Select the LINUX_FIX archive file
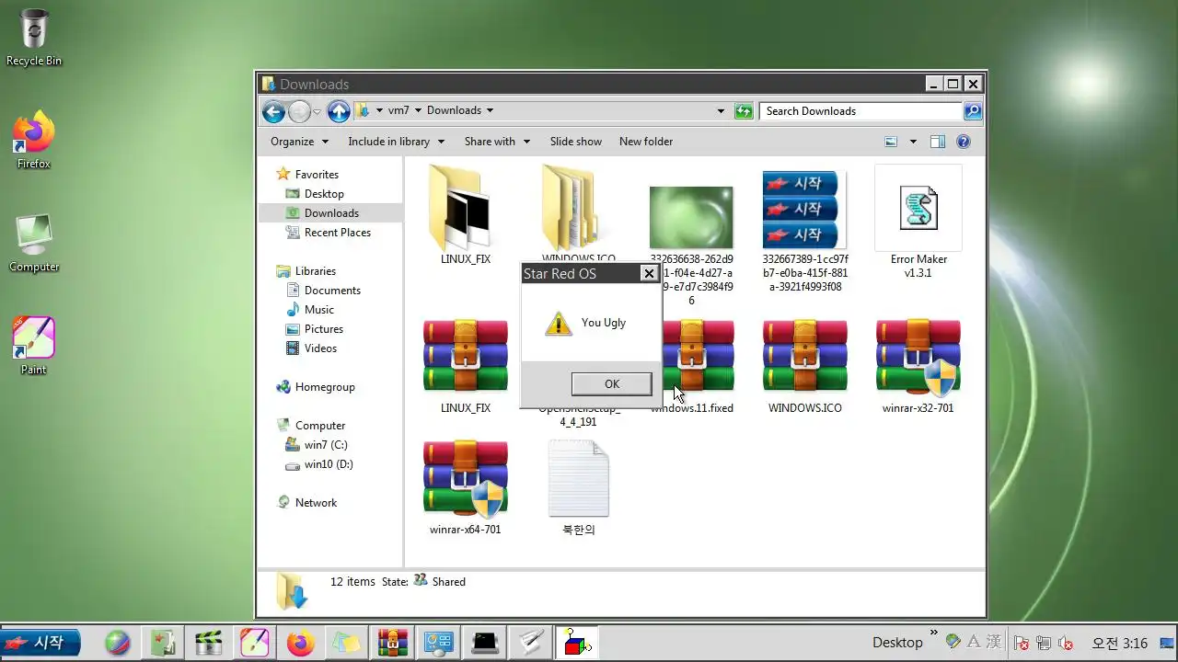 (466, 356)
